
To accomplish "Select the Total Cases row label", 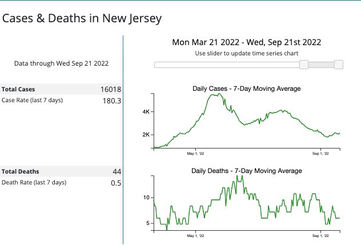I will coord(18,90).
